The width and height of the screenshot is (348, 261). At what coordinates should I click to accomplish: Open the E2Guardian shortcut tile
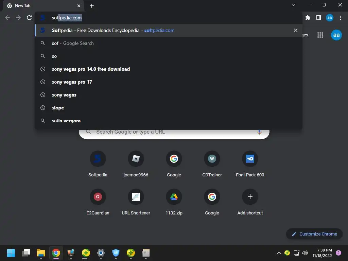pos(98,202)
